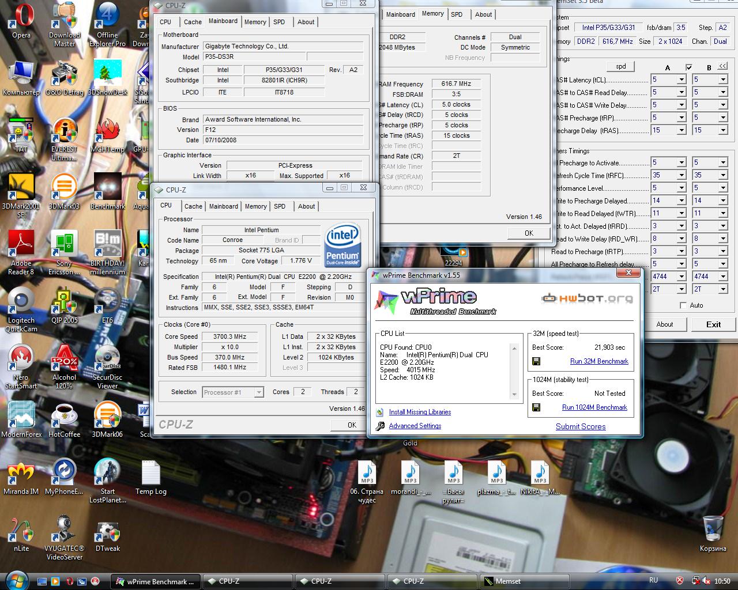Open the Miranda IM desktop shortcut
This screenshot has height=590, width=738.
click(x=21, y=478)
